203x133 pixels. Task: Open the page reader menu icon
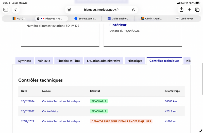[x=69, y=10]
